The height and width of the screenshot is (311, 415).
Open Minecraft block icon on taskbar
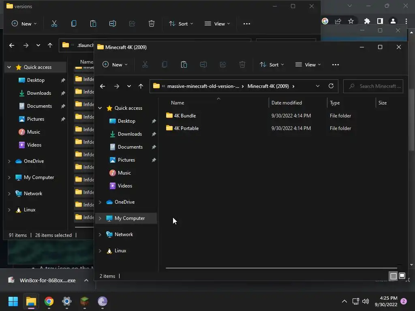pyautogui.click(x=84, y=301)
